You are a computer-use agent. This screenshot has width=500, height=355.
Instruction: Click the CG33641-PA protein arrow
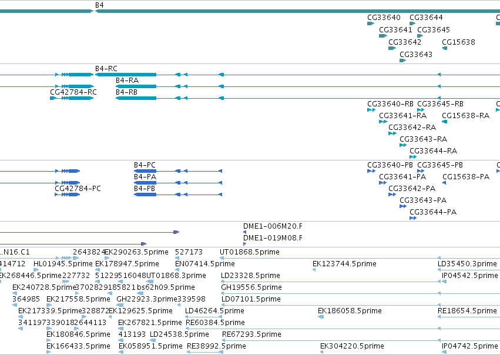tap(382, 183)
